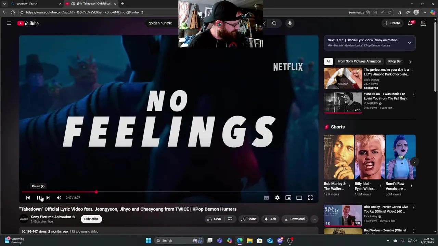Switch to miniplayer mode
Image resolution: width=438 pixels, height=246 pixels.
click(288, 198)
